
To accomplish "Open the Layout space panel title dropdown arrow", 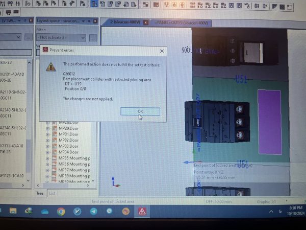I will (83, 21).
